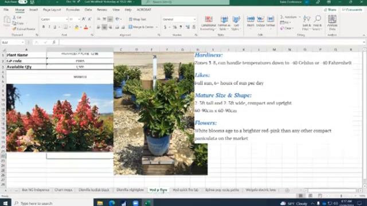Image resolution: width=367 pixels, height=206 pixels.
Task: Click the formula bar input
Action: pyautogui.click(x=212, y=42)
